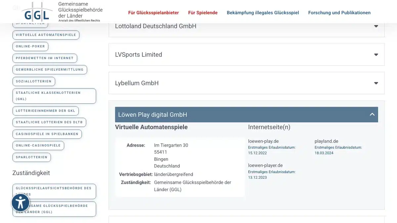This screenshot has height=223, width=397.
Task: Click the länderübergreifend value
Action: (174, 174)
